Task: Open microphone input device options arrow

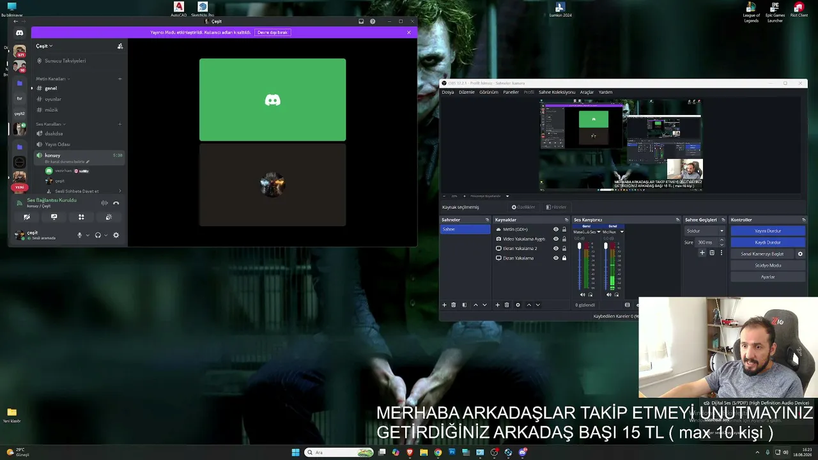Action: point(88,235)
